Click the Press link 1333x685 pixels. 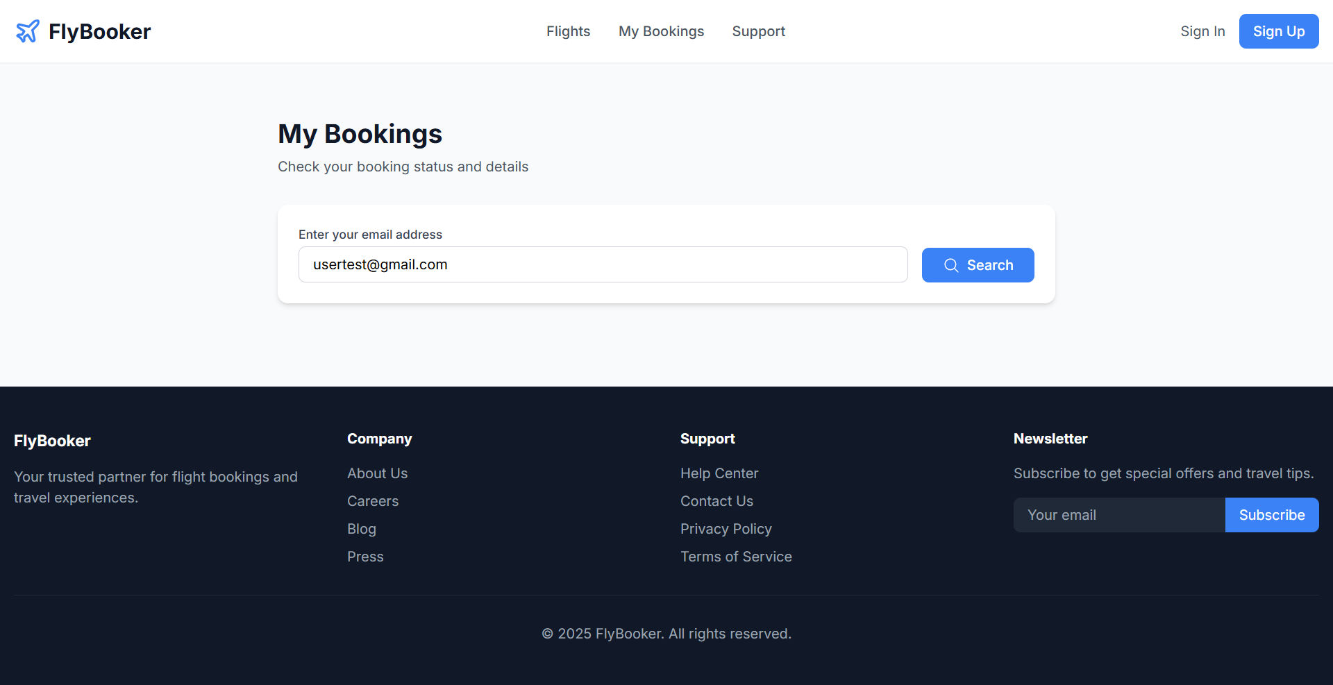[x=365, y=557]
